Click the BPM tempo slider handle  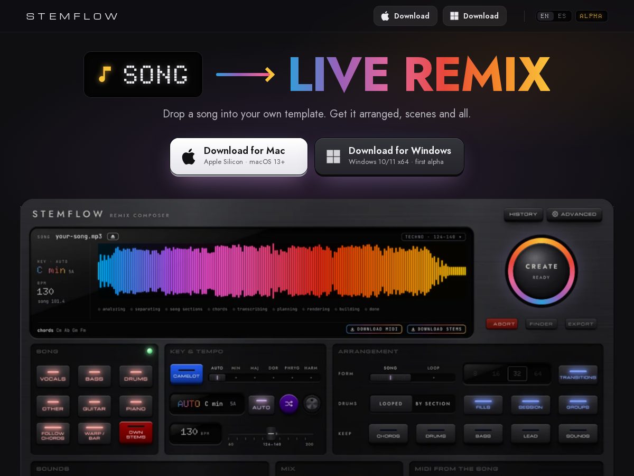click(x=271, y=433)
